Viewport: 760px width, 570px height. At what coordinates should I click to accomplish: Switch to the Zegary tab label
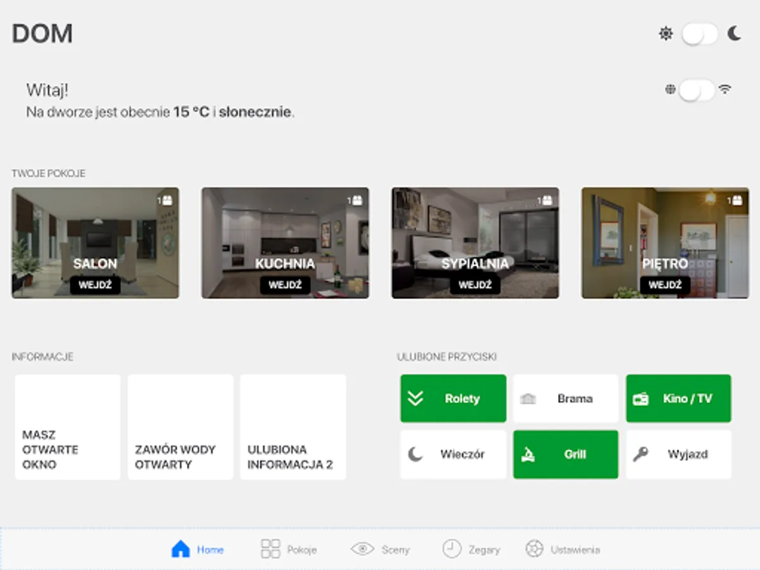484,550
